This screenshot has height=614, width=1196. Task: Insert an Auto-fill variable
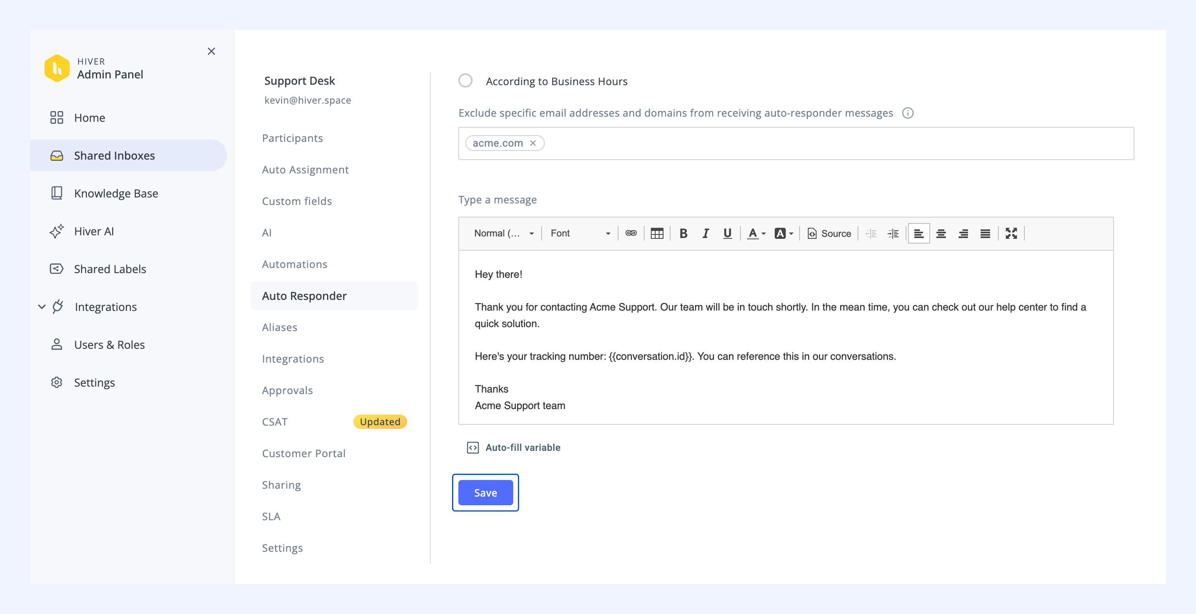(514, 448)
